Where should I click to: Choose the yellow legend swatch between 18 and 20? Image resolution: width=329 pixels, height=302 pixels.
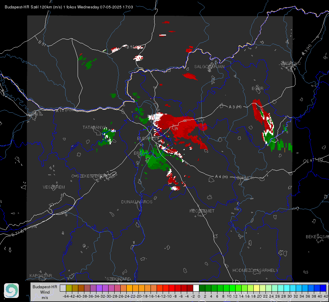[256, 288]
